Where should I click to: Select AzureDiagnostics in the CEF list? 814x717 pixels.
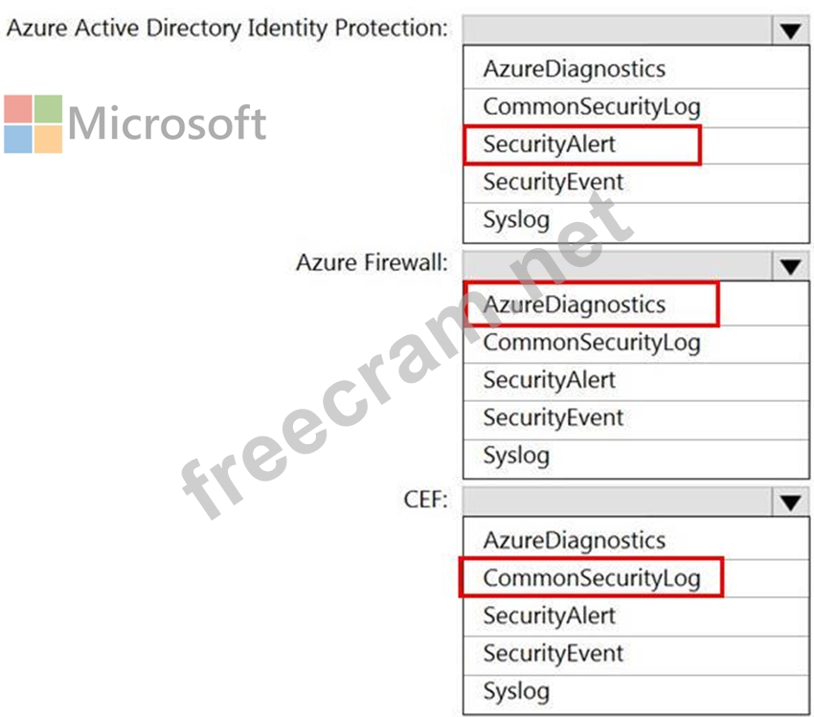tap(574, 540)
